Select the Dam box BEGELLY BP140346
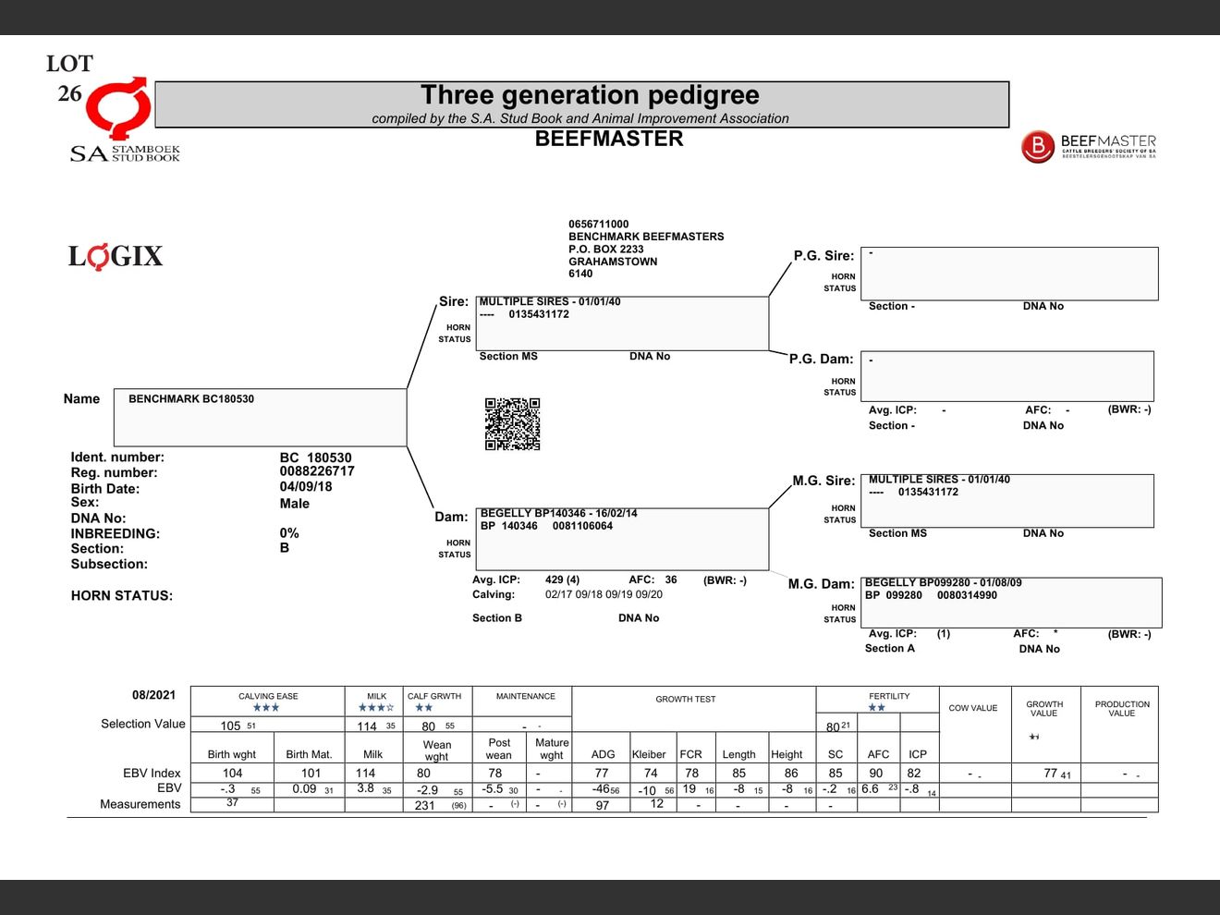The height and width of the screenshot is (915, 1220). (623, 539)
